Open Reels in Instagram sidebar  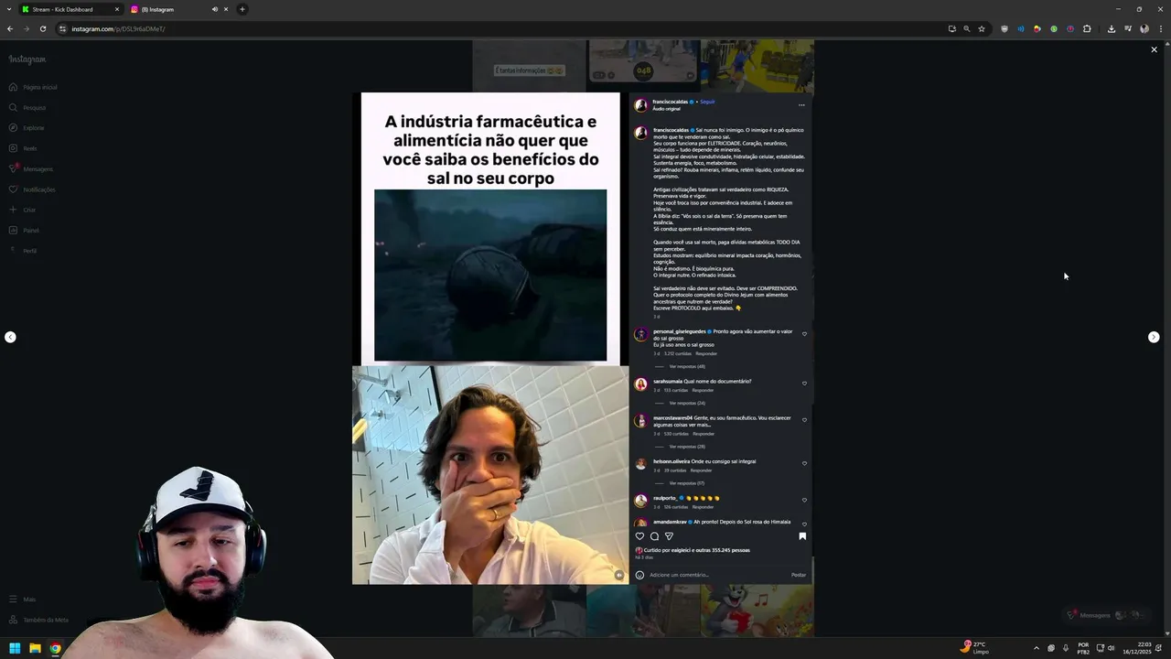coord(23,148)
